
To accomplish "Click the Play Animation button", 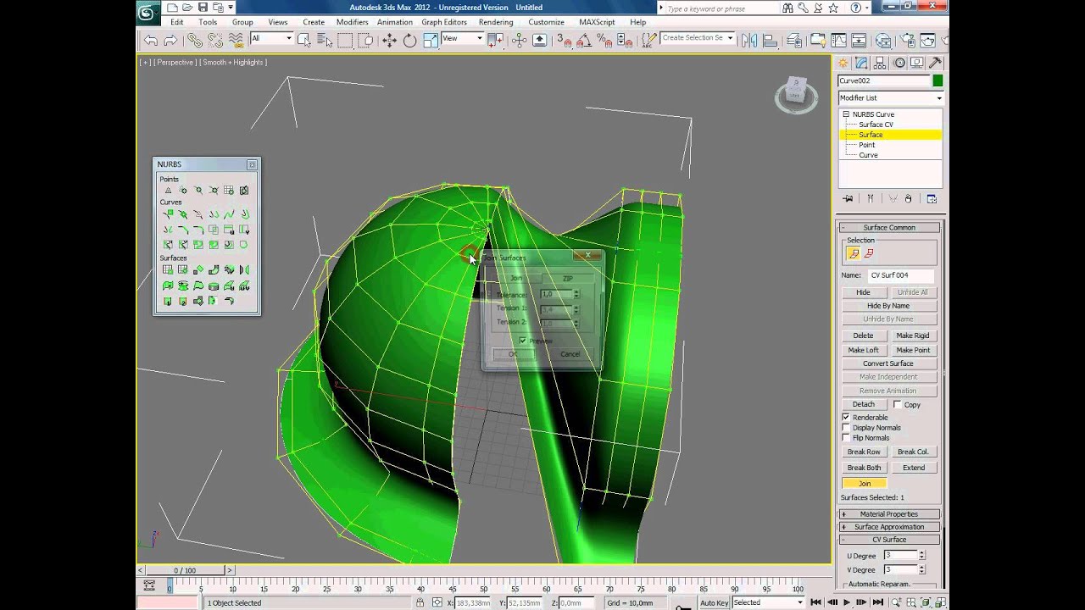I will [x=847, y=602].
